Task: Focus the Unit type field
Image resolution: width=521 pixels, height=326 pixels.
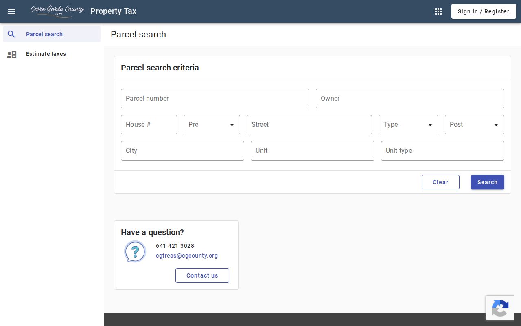Action: click(442, 151)
